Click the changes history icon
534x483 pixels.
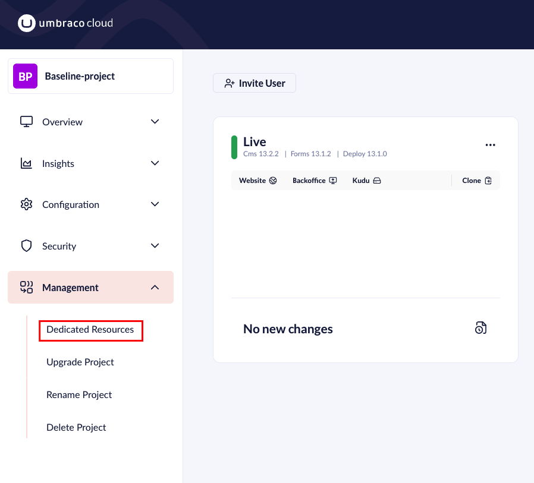(x=481, y=328)
